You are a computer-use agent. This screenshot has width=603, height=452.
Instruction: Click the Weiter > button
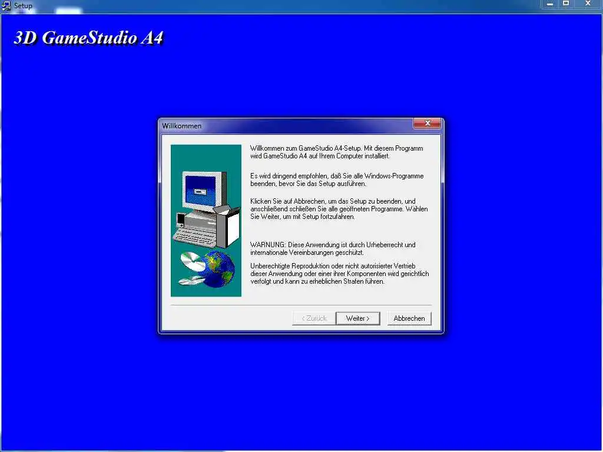coord(357,318)
